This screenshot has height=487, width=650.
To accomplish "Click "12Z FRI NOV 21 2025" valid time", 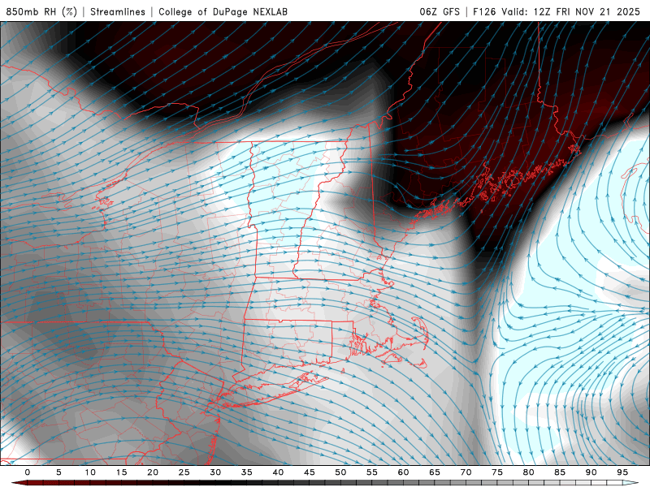I will [587, 11].
